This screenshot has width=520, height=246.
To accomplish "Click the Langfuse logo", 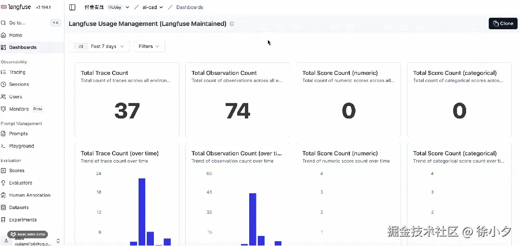I will 16,7.
